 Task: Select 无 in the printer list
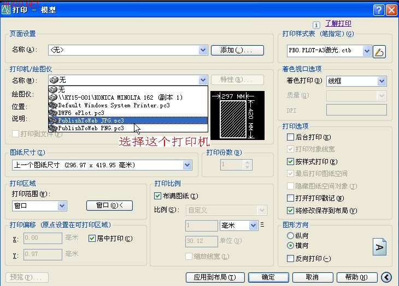click(x=128, y=89)
